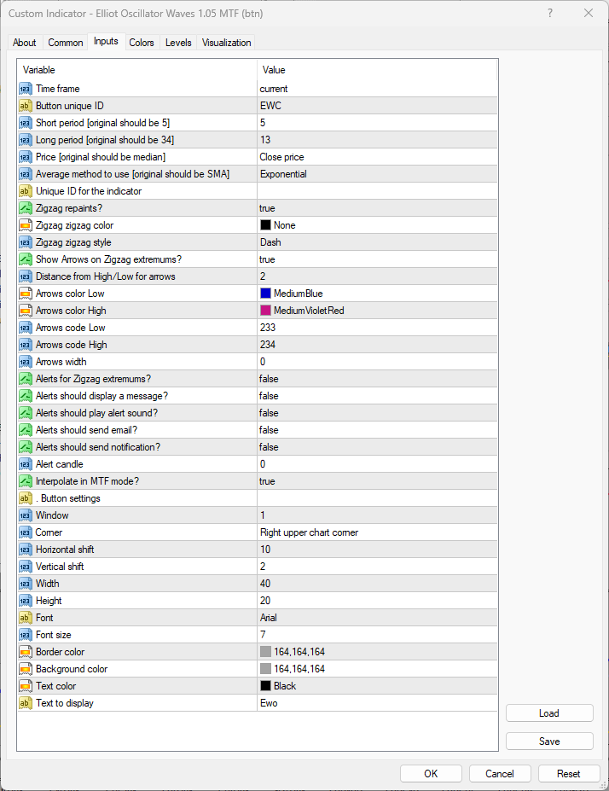Click the icon beside Average method to use
The height and width of the screenshot is (791, 609).
tap(26, 174)
